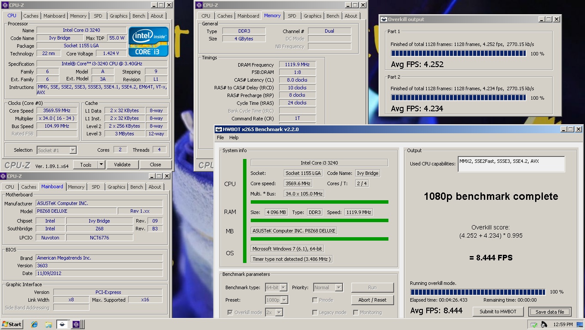Open Windows Explorer folder icon in taskbar

(49, 324)
